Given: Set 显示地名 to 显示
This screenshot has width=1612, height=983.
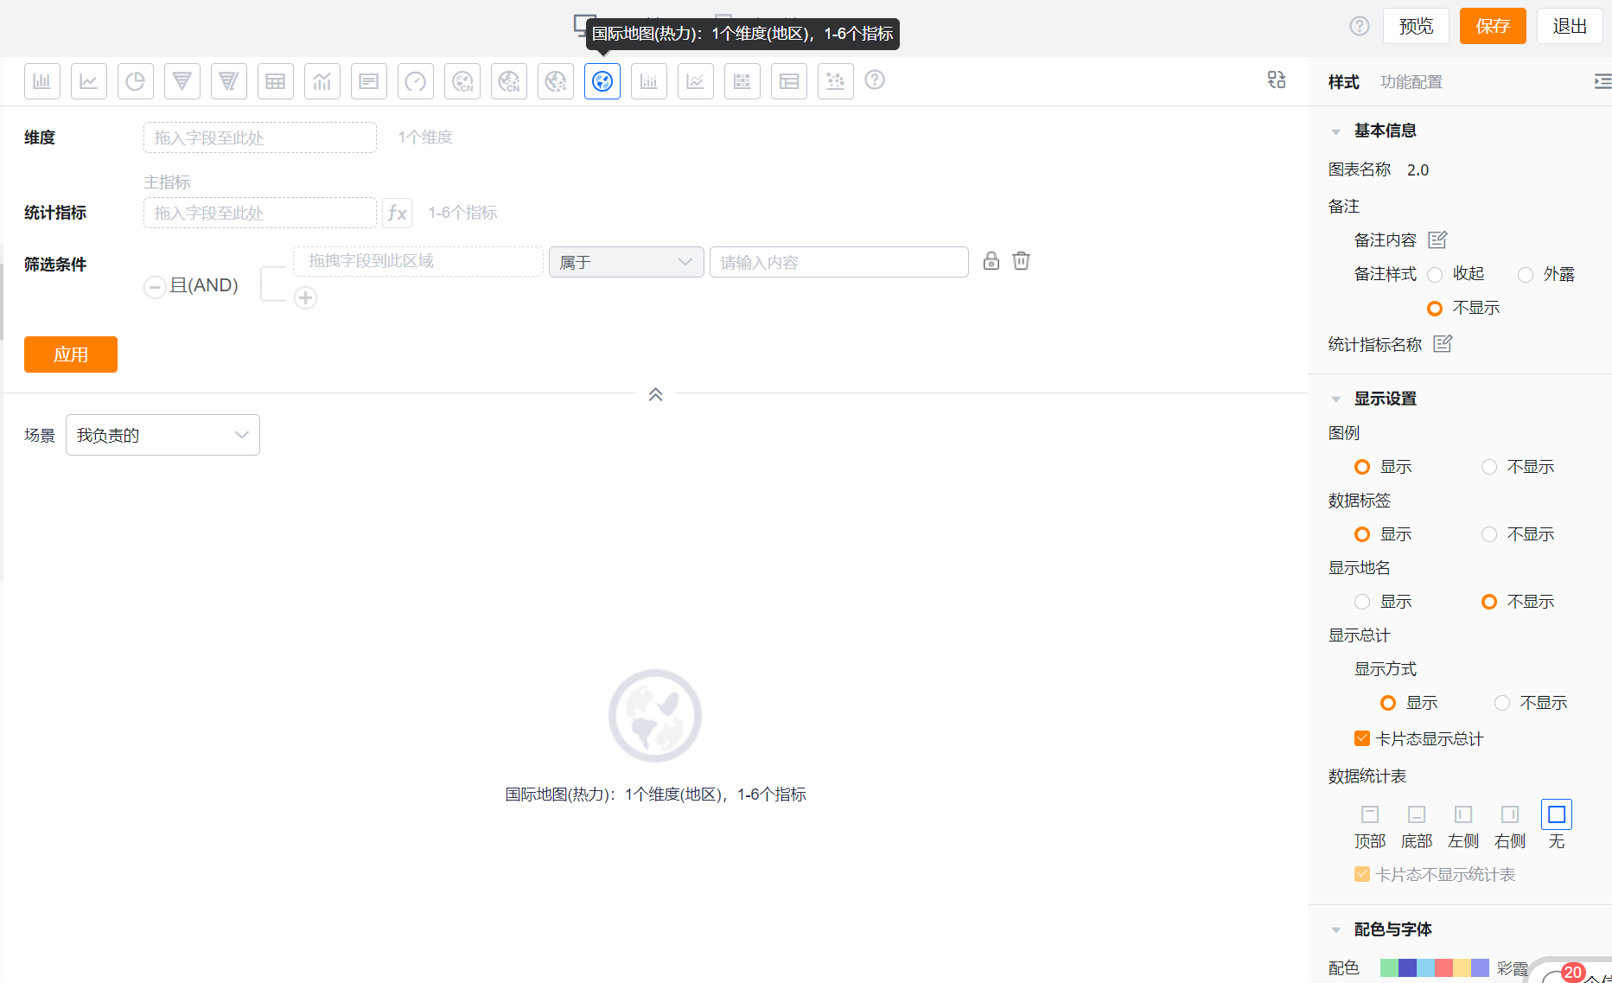Looking at the screenshot, I should tap(1362, 602).
